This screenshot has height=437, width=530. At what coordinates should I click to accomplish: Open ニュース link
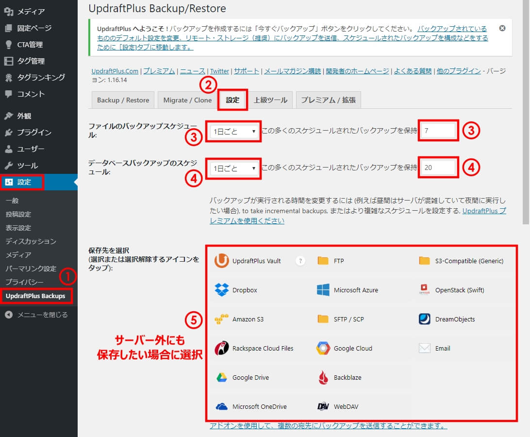[x=192, y=71]
